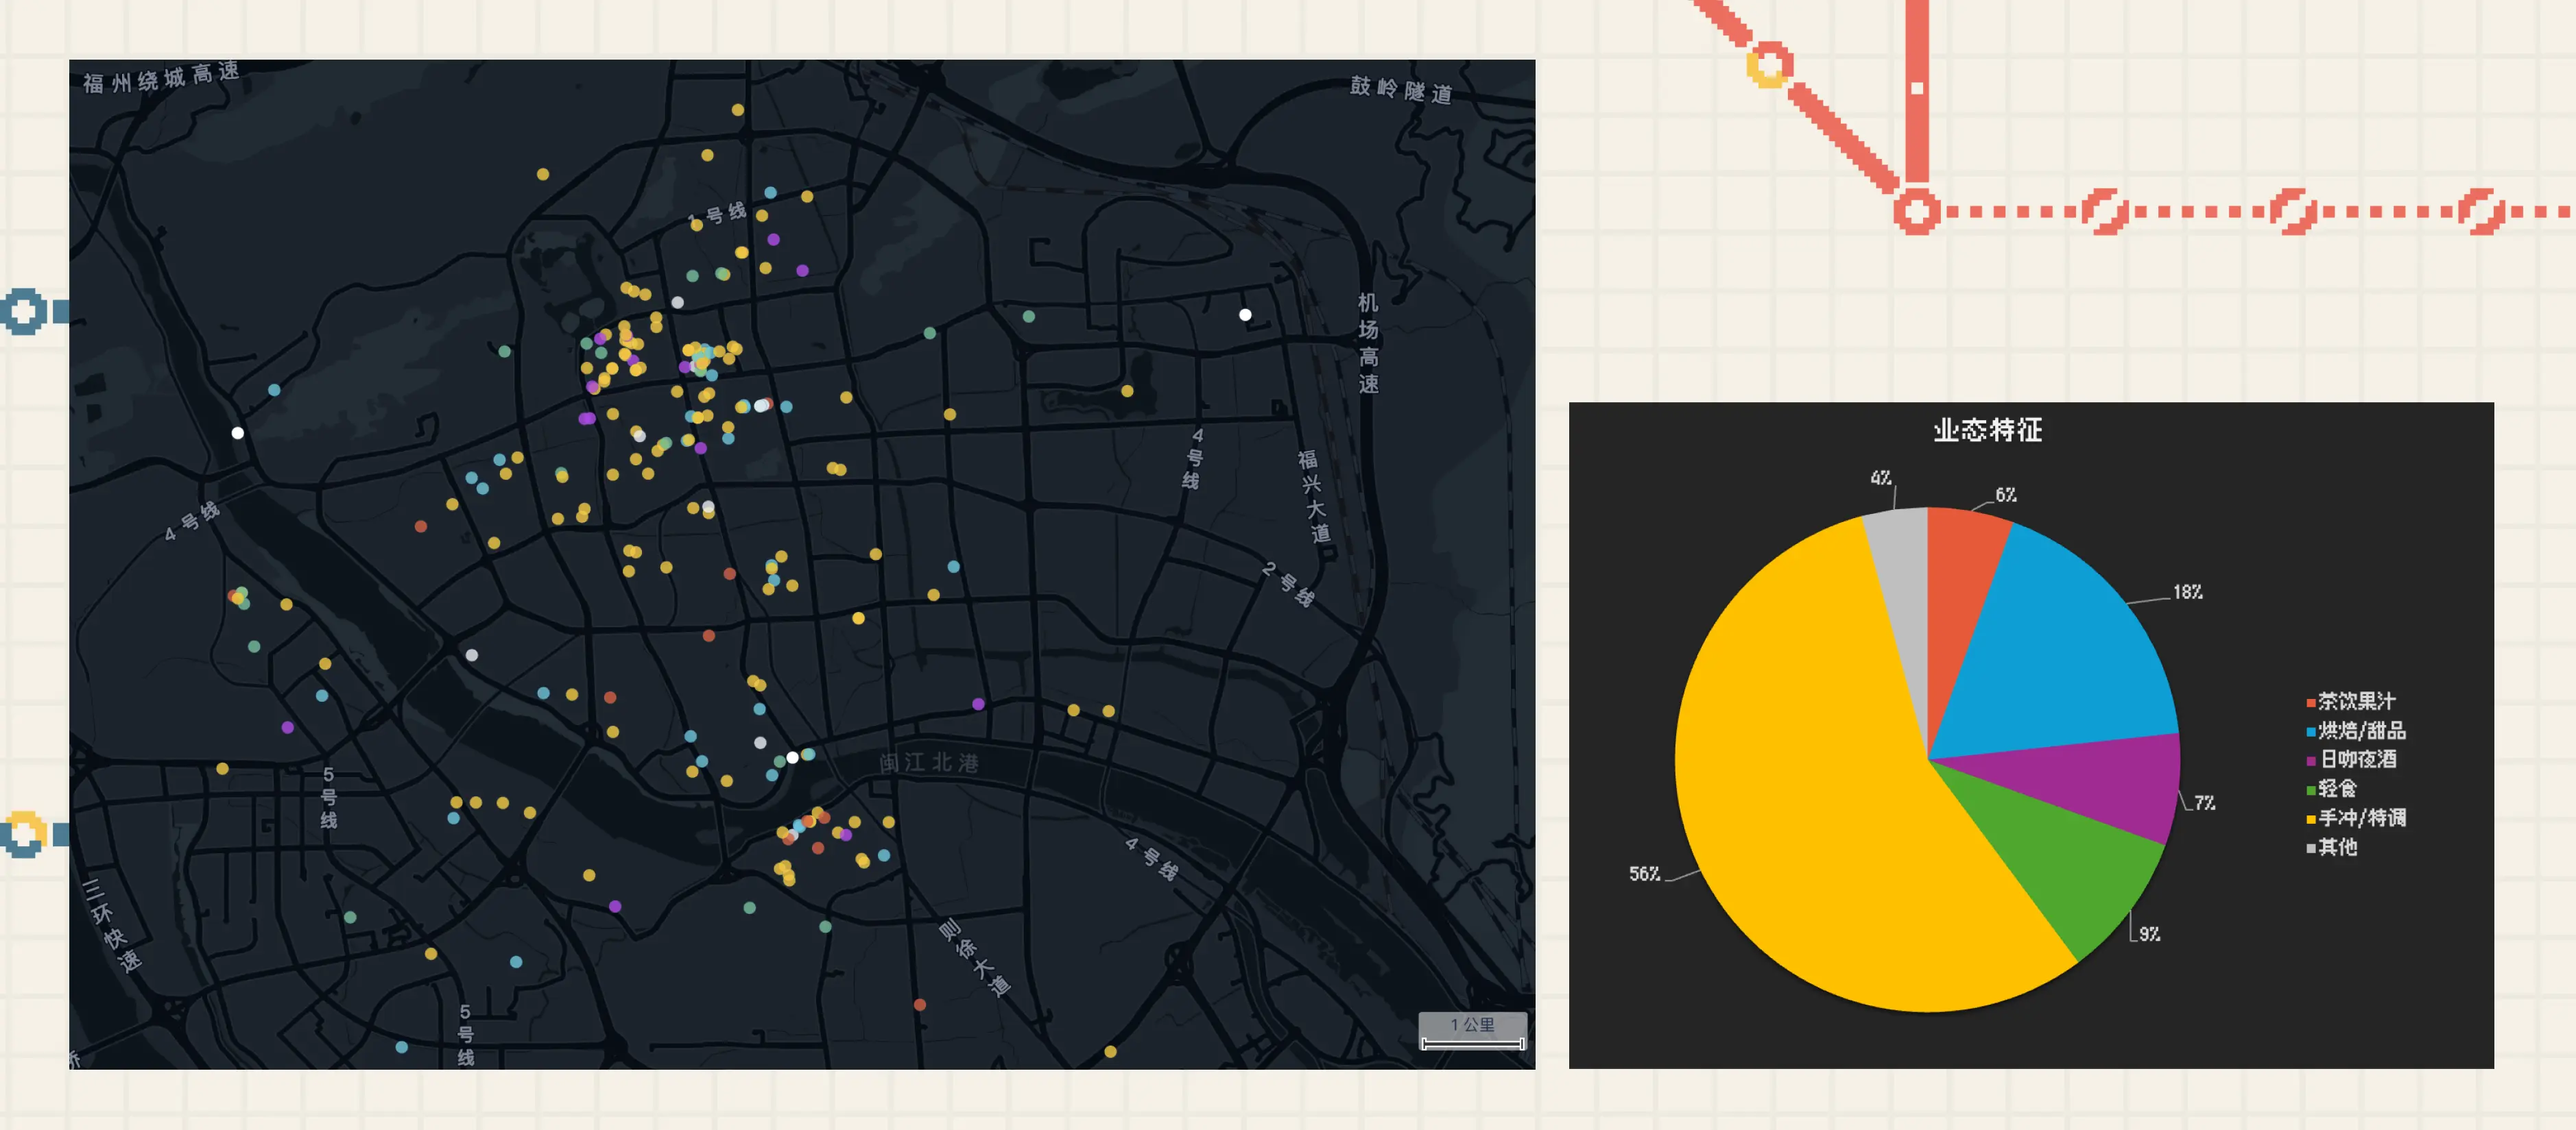
Task: Click the yellow metro station ring icon
Action: [x=1769, y=65]
